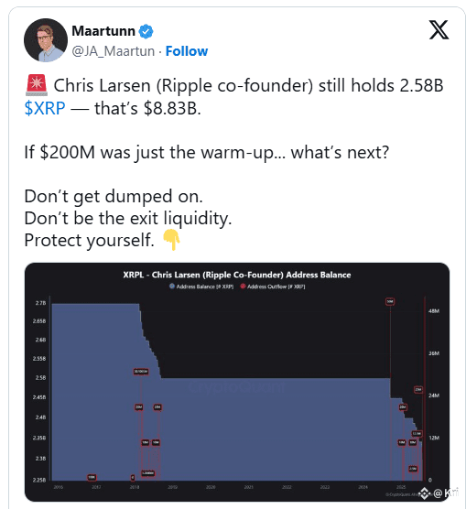Screen dimensions: 466x509
Task: Click the blue Address Balance legend dot
Action: click(x=172, y=287)
